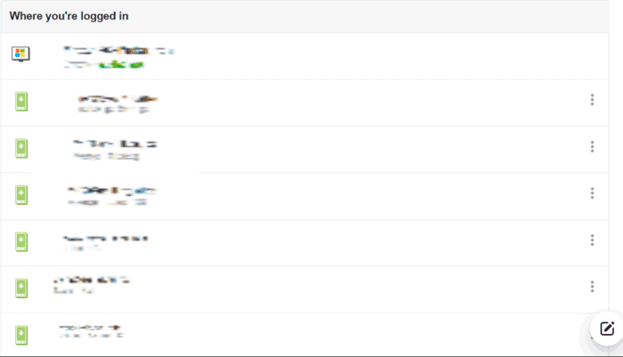This screenshot has height=357, width=623.
Task: Click the last Android device icon
Action: tap(21, 335)
